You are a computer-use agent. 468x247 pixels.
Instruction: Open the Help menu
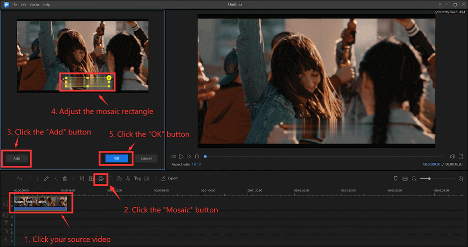coord(46,5)
